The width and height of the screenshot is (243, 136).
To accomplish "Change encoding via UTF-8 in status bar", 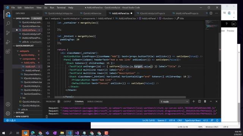I will [172, 120].
